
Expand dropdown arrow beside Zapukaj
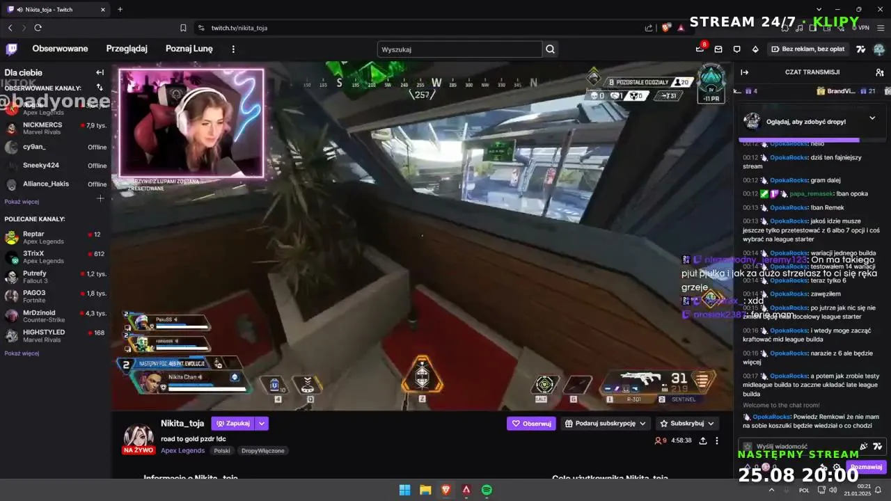coord(262,423)
